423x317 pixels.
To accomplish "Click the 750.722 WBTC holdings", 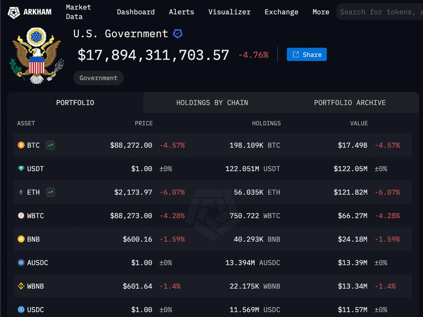I will (x=254, y=216).
